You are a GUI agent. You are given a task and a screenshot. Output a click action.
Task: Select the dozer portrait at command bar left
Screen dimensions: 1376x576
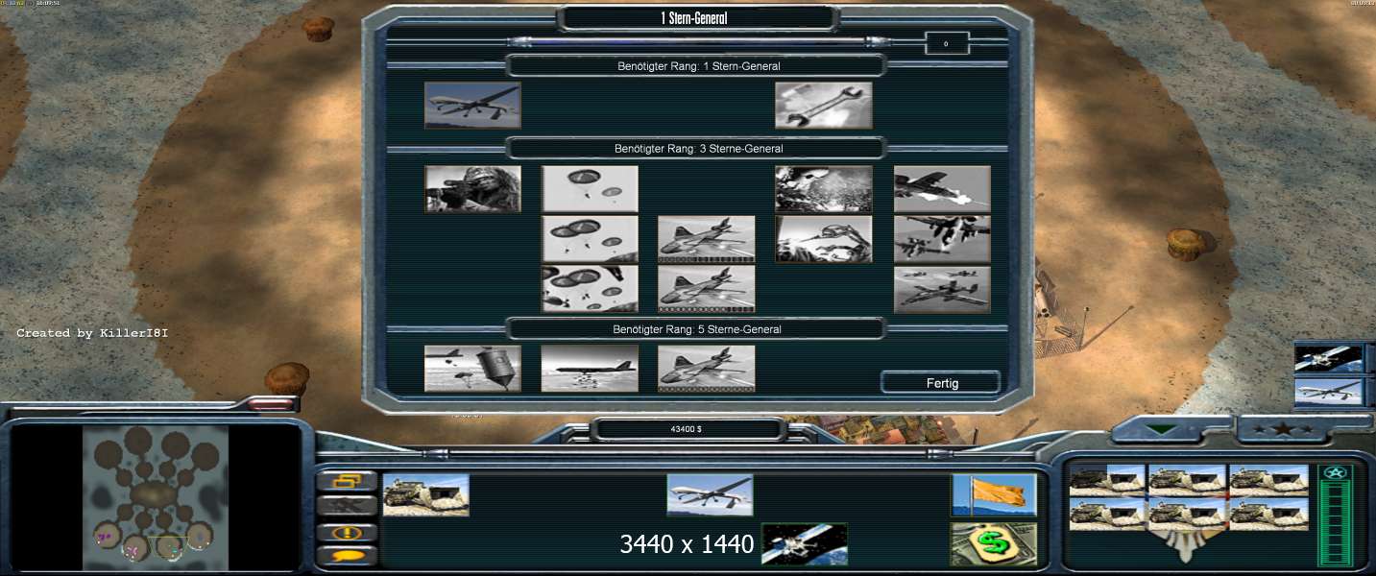[425, 494]
